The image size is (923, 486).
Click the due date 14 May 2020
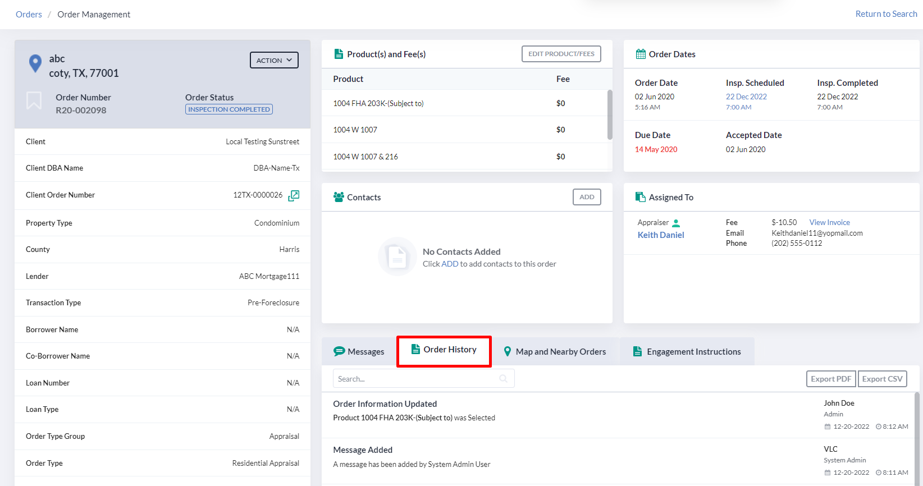pyautogui.click(x=656, y=149)
